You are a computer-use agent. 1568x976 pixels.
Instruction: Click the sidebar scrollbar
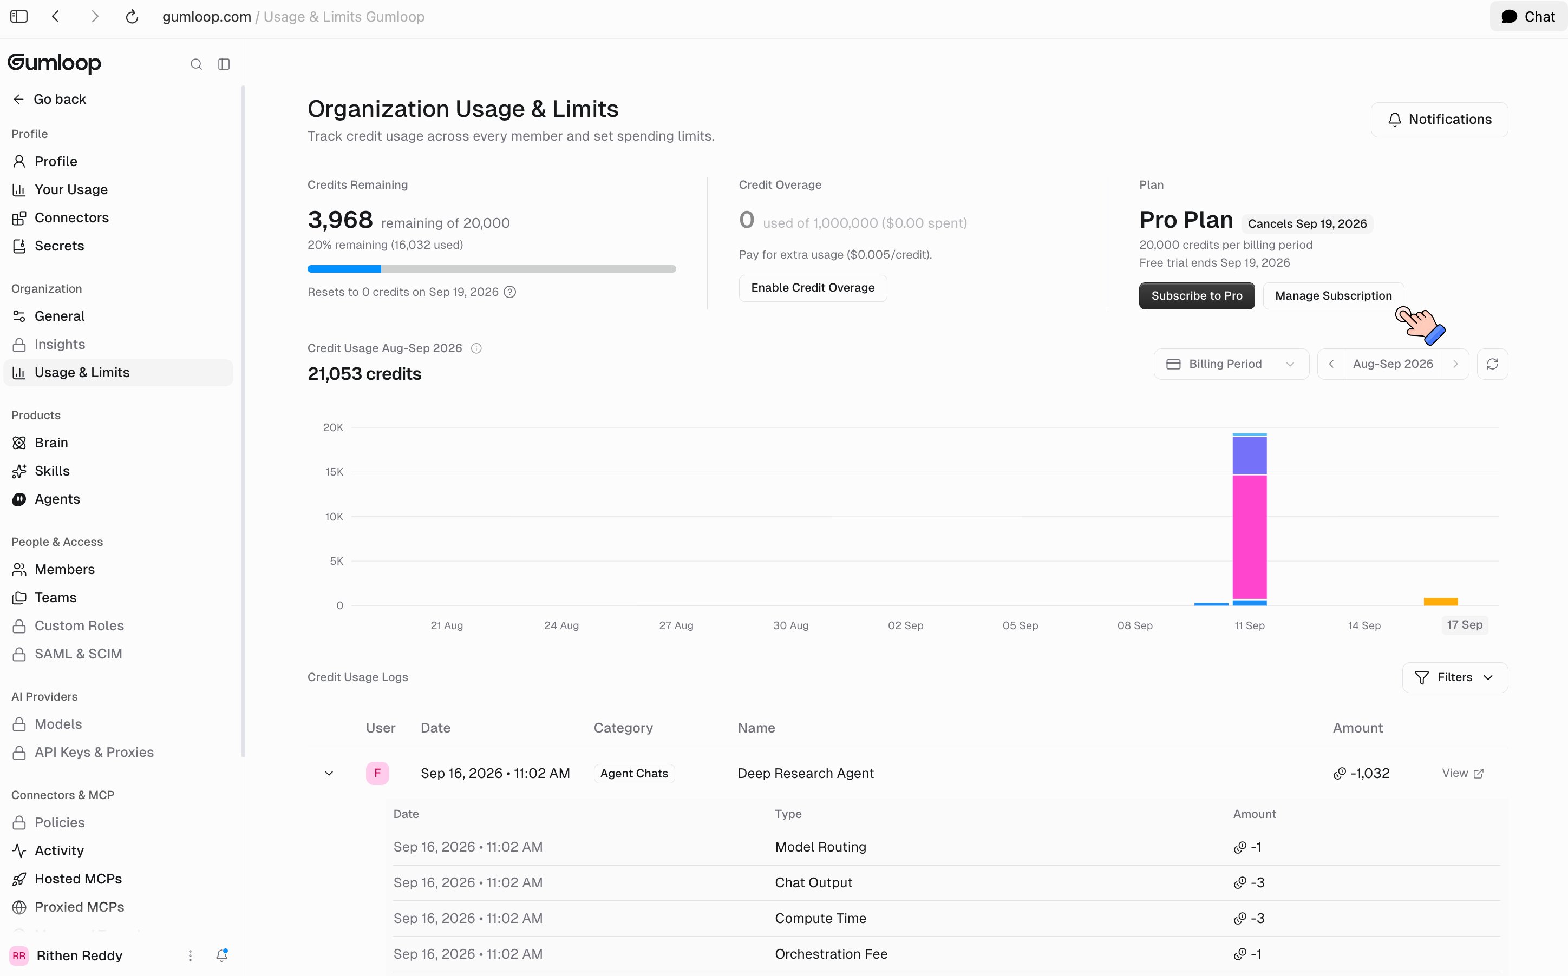point(243,421)
